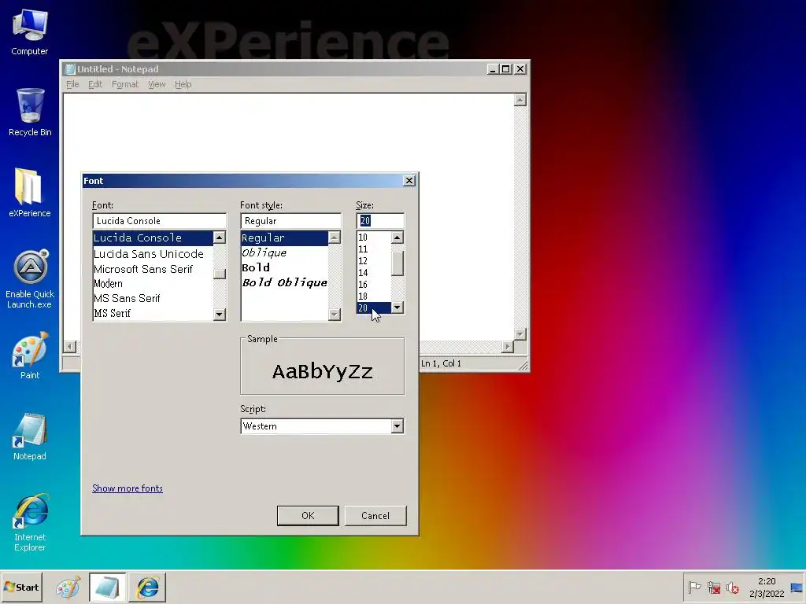Select size 11 in list
Image resolution: width=806 pixels, height=604 pixels.
click(374, 249)
